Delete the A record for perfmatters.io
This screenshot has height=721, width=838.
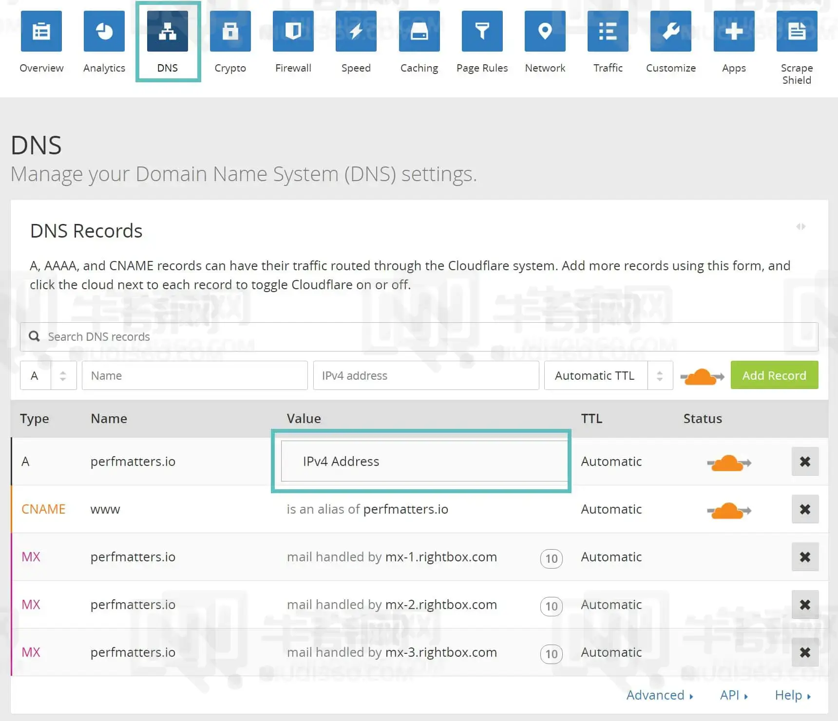805,462
